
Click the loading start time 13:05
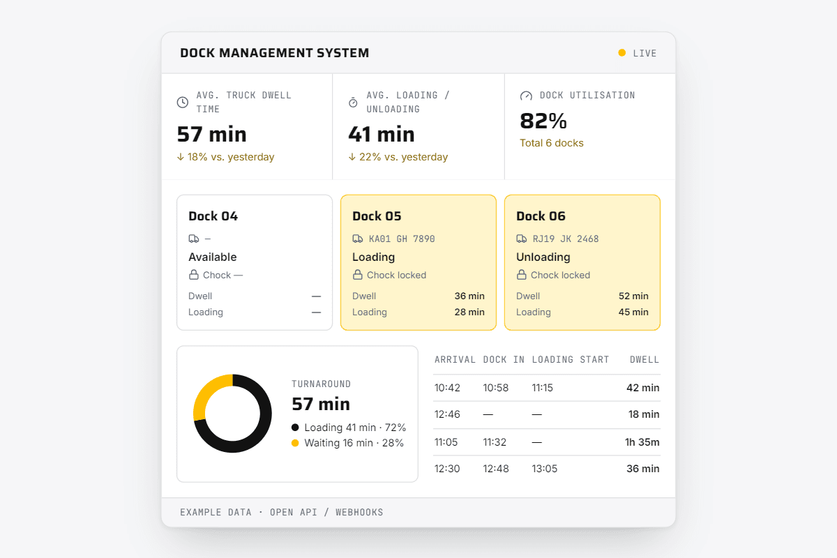[545, 469]
